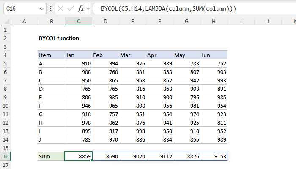Click the 'Jan' header cell
Image resolution: width=296 pixels, height=169 pixels.
[79, 55]
